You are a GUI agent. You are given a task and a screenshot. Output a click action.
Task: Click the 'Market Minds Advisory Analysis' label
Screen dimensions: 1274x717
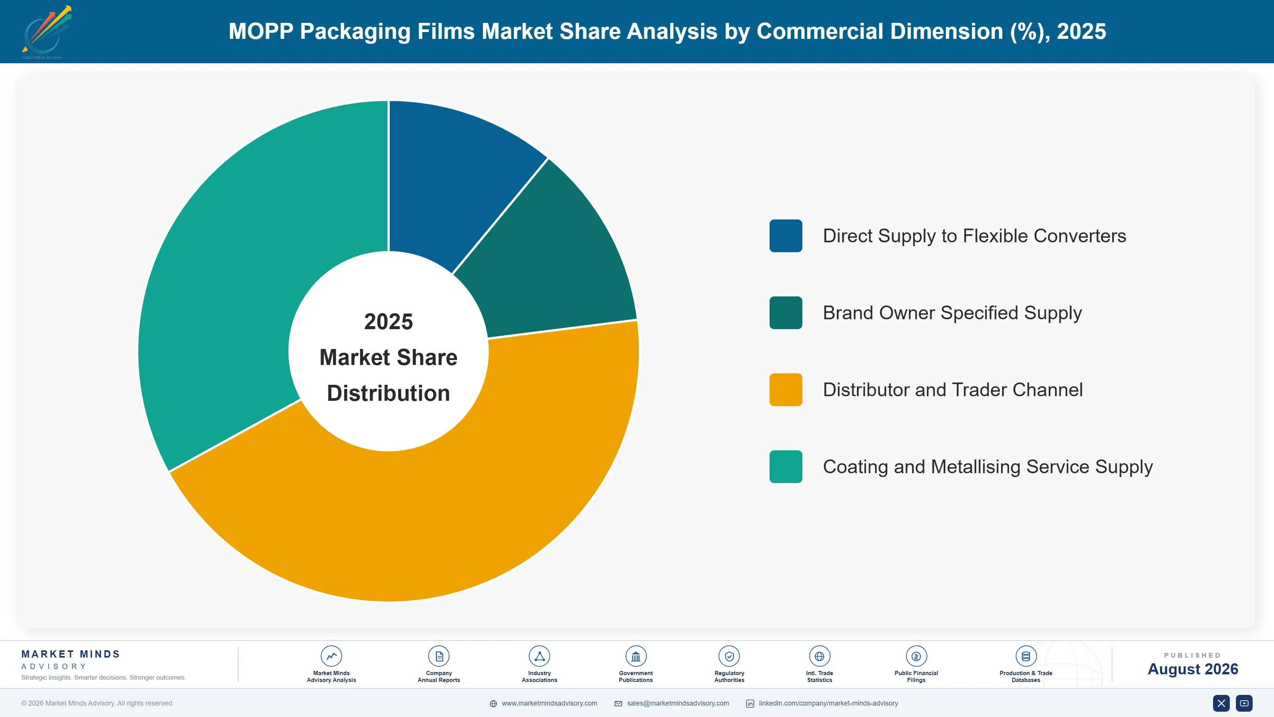click(331, 677)
